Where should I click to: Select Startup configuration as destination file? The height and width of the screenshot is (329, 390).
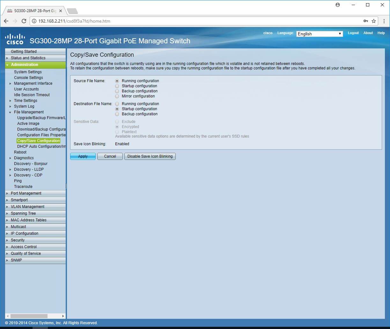pos(117,109)
